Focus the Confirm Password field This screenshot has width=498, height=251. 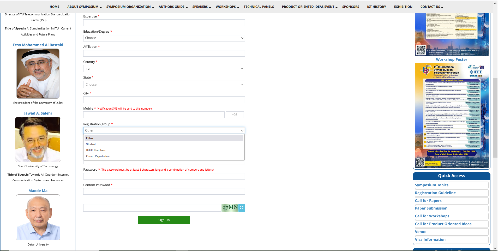point(164,191)
